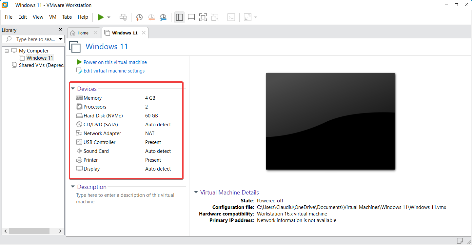
Task: Click the VMware Workstation title bar icon
Action: coord(5,5)
